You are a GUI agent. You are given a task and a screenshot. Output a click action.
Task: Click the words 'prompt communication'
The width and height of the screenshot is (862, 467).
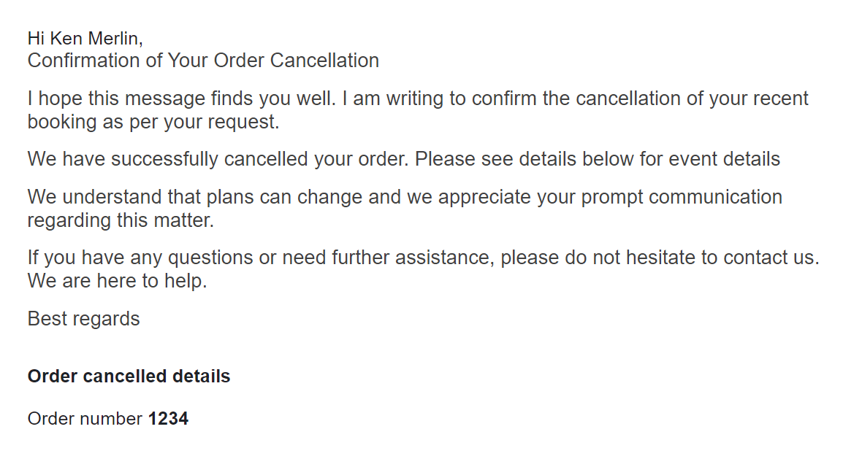pyautogui.click(x=682, y=197)
